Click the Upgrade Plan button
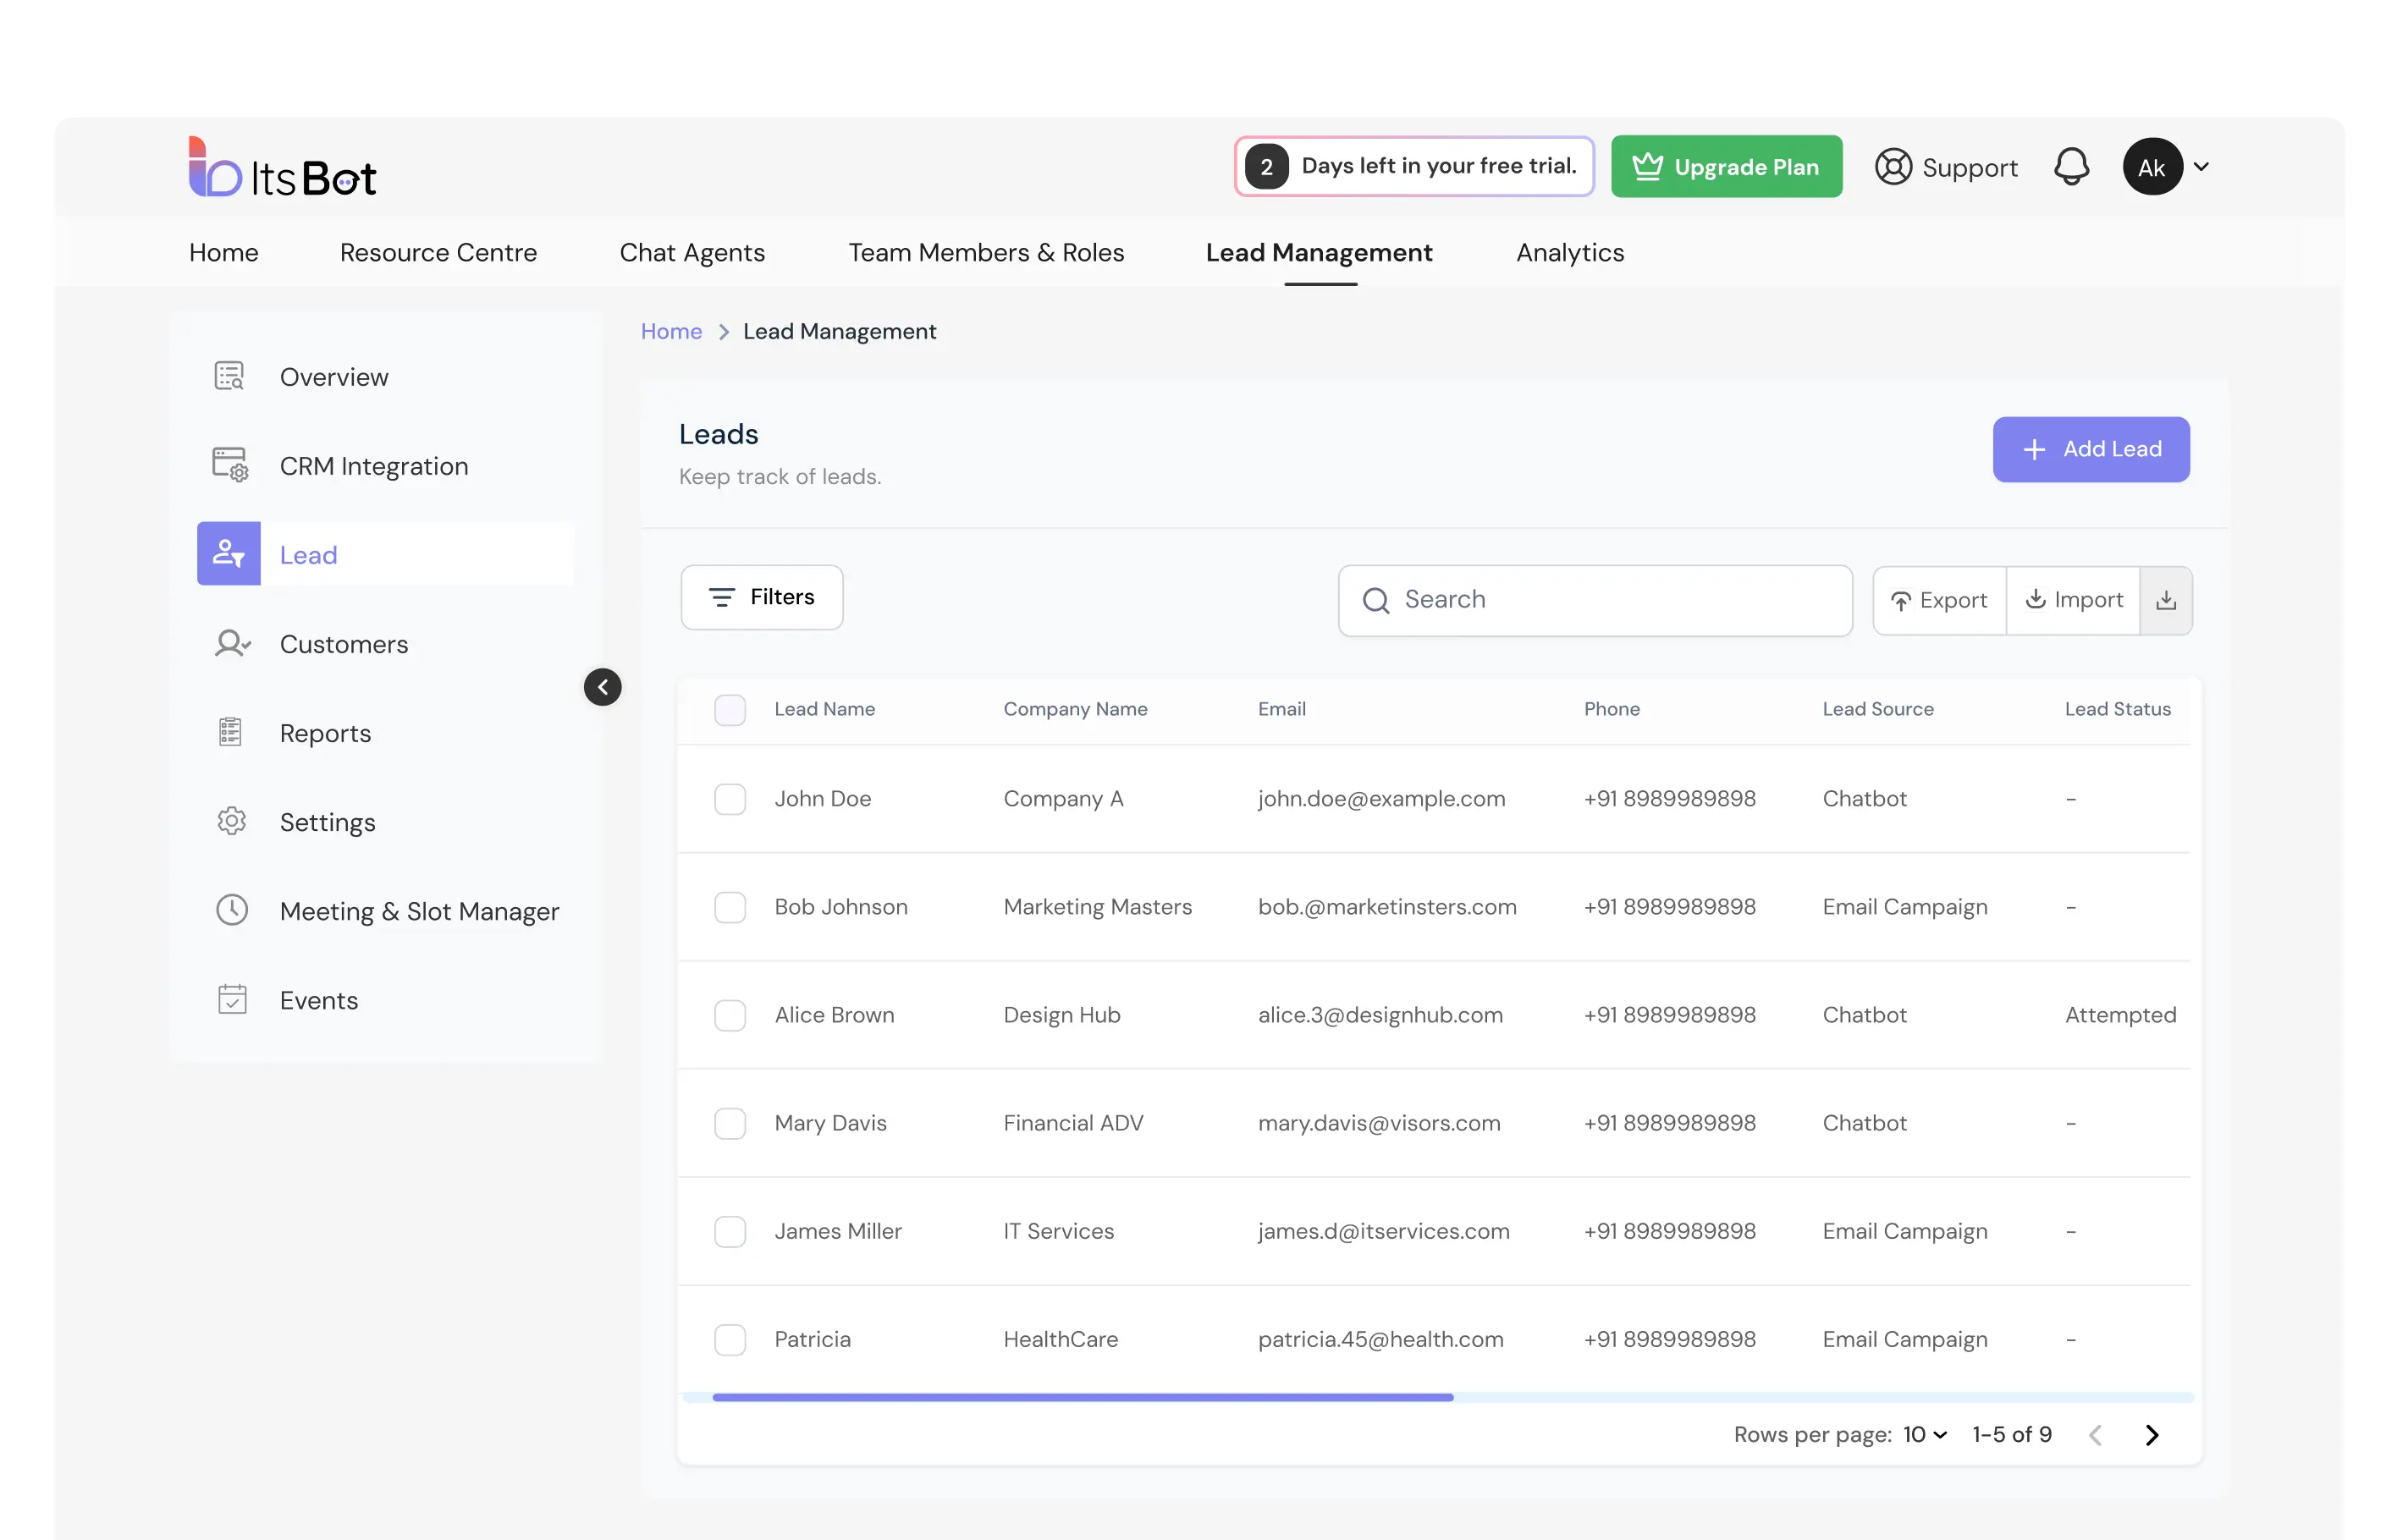 pos(1726,167)
